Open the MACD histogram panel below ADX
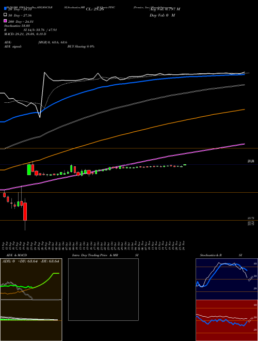258x341 pixels. point(31,320)
